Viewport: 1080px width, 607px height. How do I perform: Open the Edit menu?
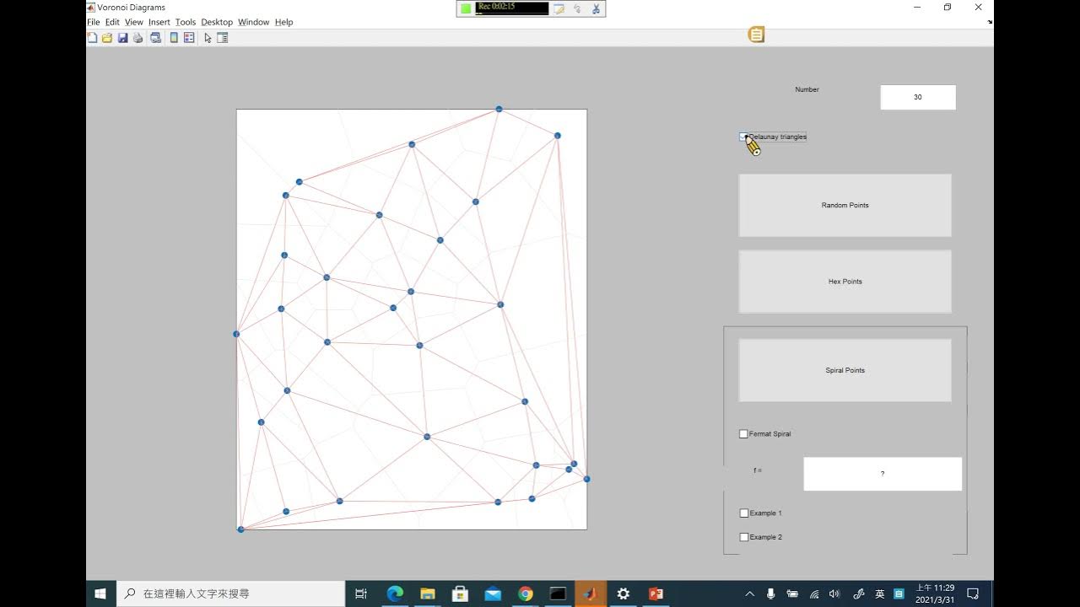112,22
